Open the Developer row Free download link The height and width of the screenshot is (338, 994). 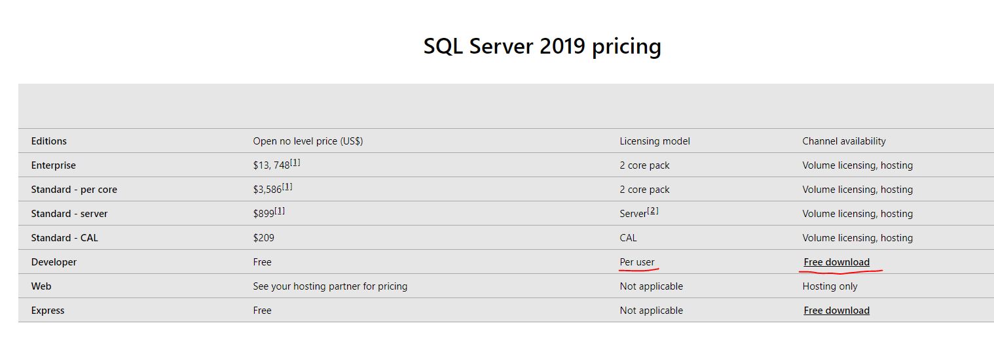click(836, 262)
